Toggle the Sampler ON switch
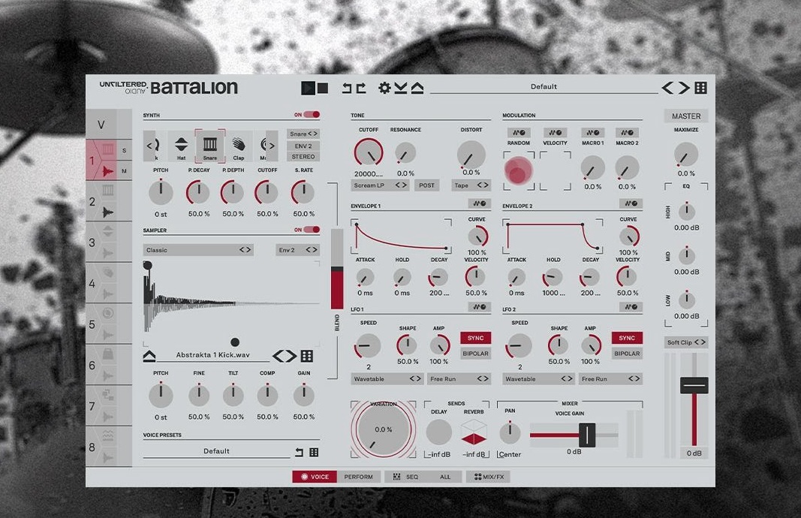Viewport: 801px width, 518px height. [306, 230]
